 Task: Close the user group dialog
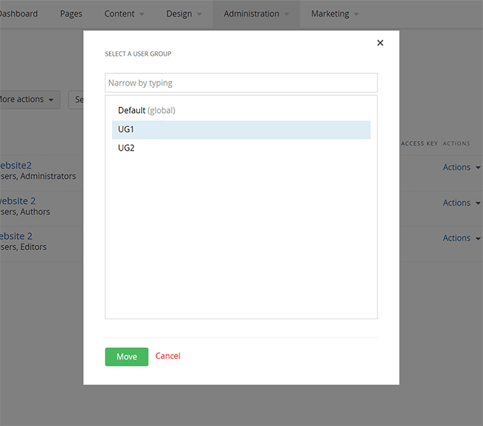(x=380, y=43)
